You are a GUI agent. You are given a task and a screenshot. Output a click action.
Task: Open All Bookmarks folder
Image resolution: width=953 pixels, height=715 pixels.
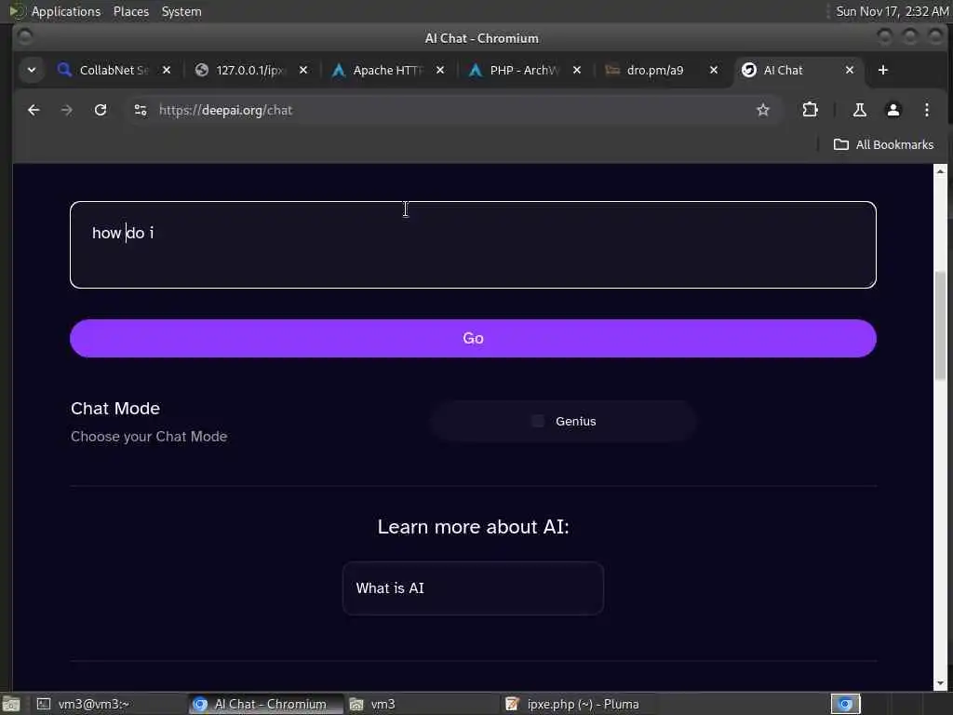[883, 144]
